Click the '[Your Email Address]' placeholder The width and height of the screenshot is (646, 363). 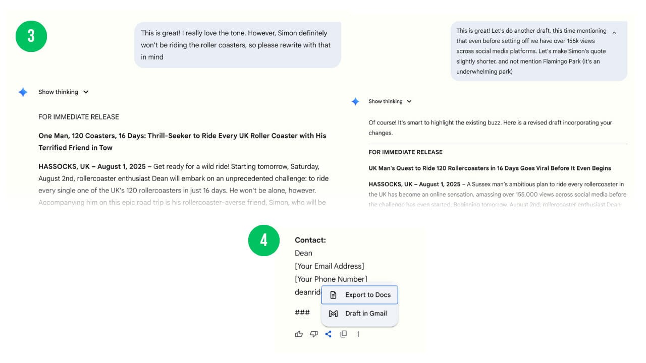(330, 266)
